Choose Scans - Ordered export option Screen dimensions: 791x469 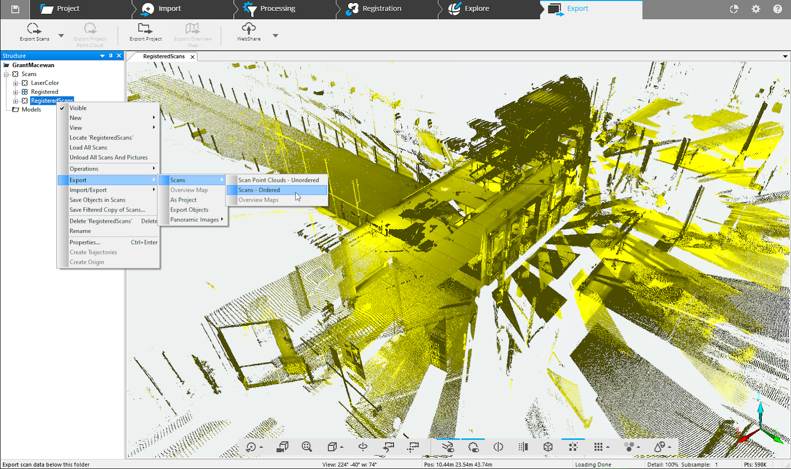(277, 190)
